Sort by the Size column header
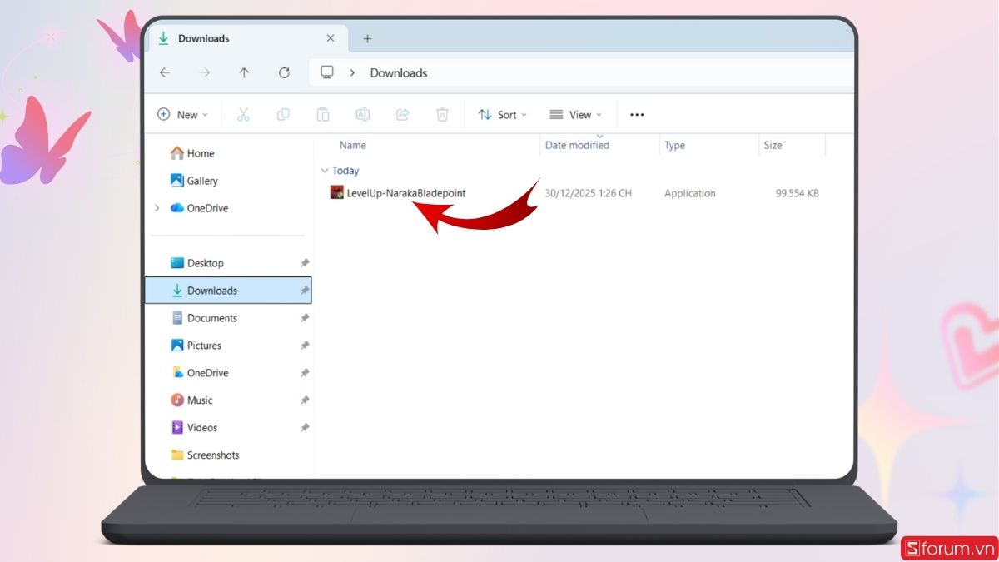Screen dimensions: 999x562 pyautogui.click(x=773, y=145)
